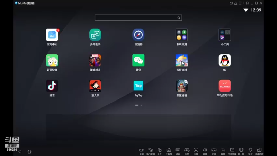Click the APK install icon

pyautogui.click(x=214, y=151)
